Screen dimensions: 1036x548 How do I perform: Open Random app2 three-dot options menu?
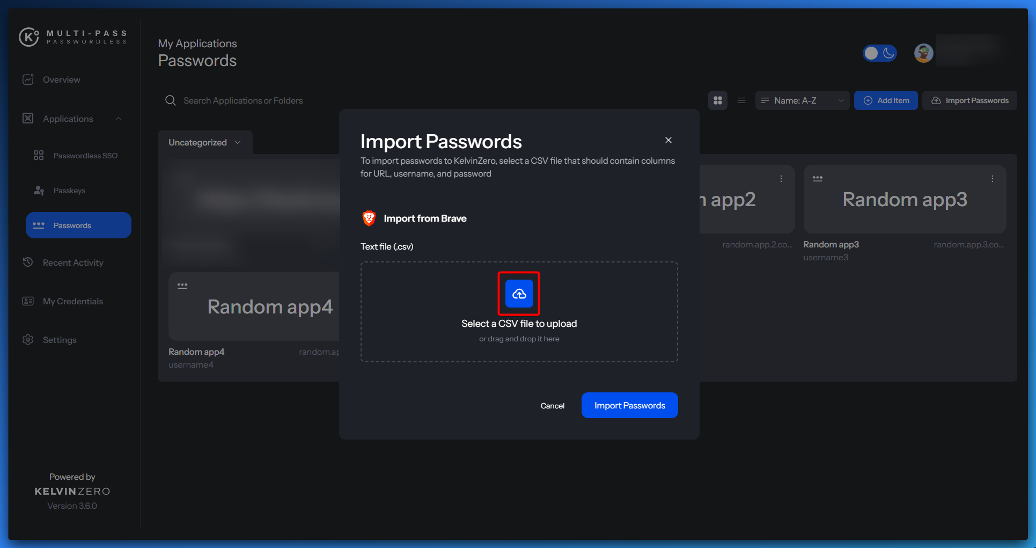(781, 179)
